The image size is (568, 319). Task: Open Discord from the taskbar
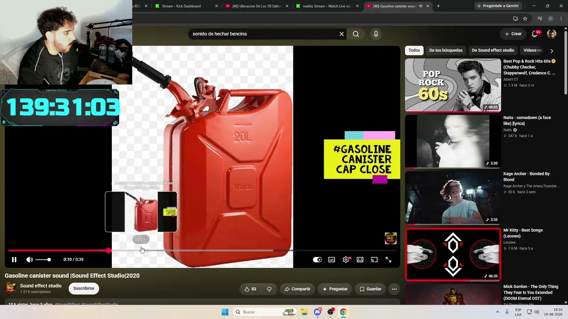point(318,312)
